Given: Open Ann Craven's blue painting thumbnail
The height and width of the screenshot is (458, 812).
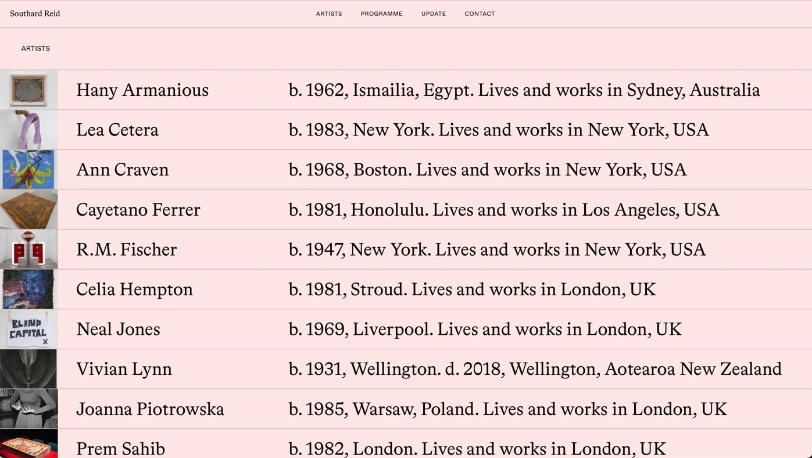Looking at the screenshot, I should coord(28,170).
